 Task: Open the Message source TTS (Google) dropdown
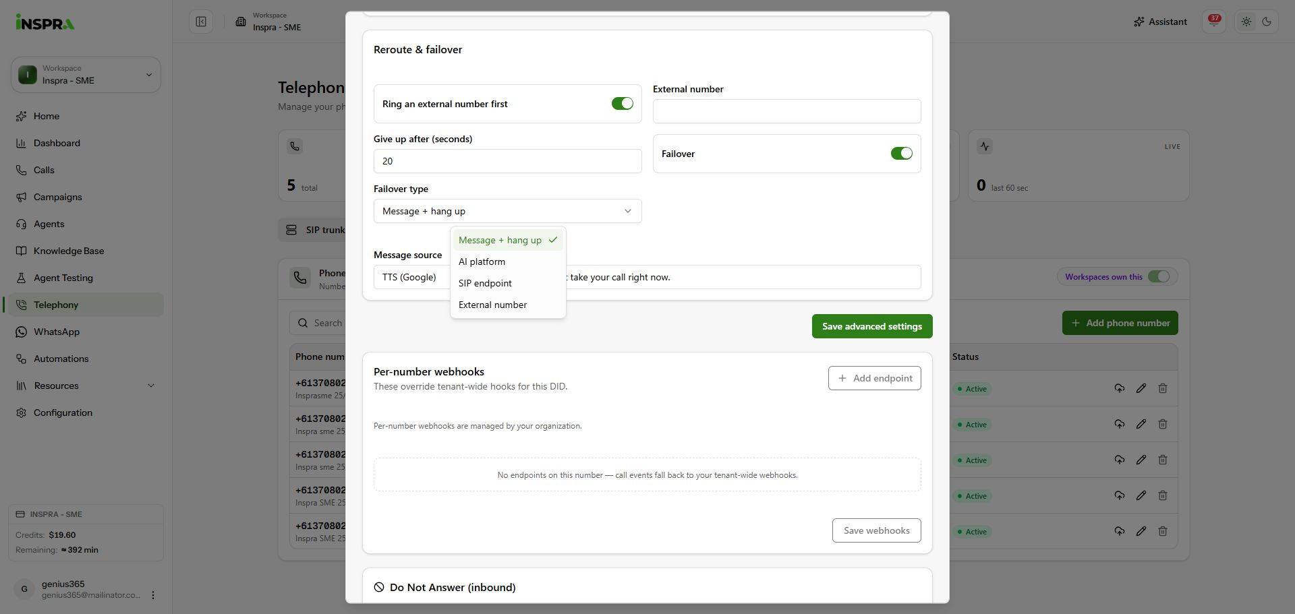click(x=412, y=277)
